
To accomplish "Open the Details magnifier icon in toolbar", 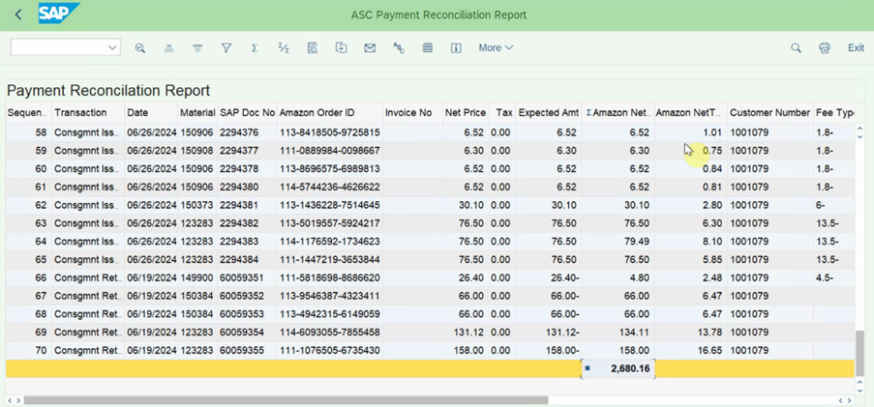I will click(x=140, y=48).
